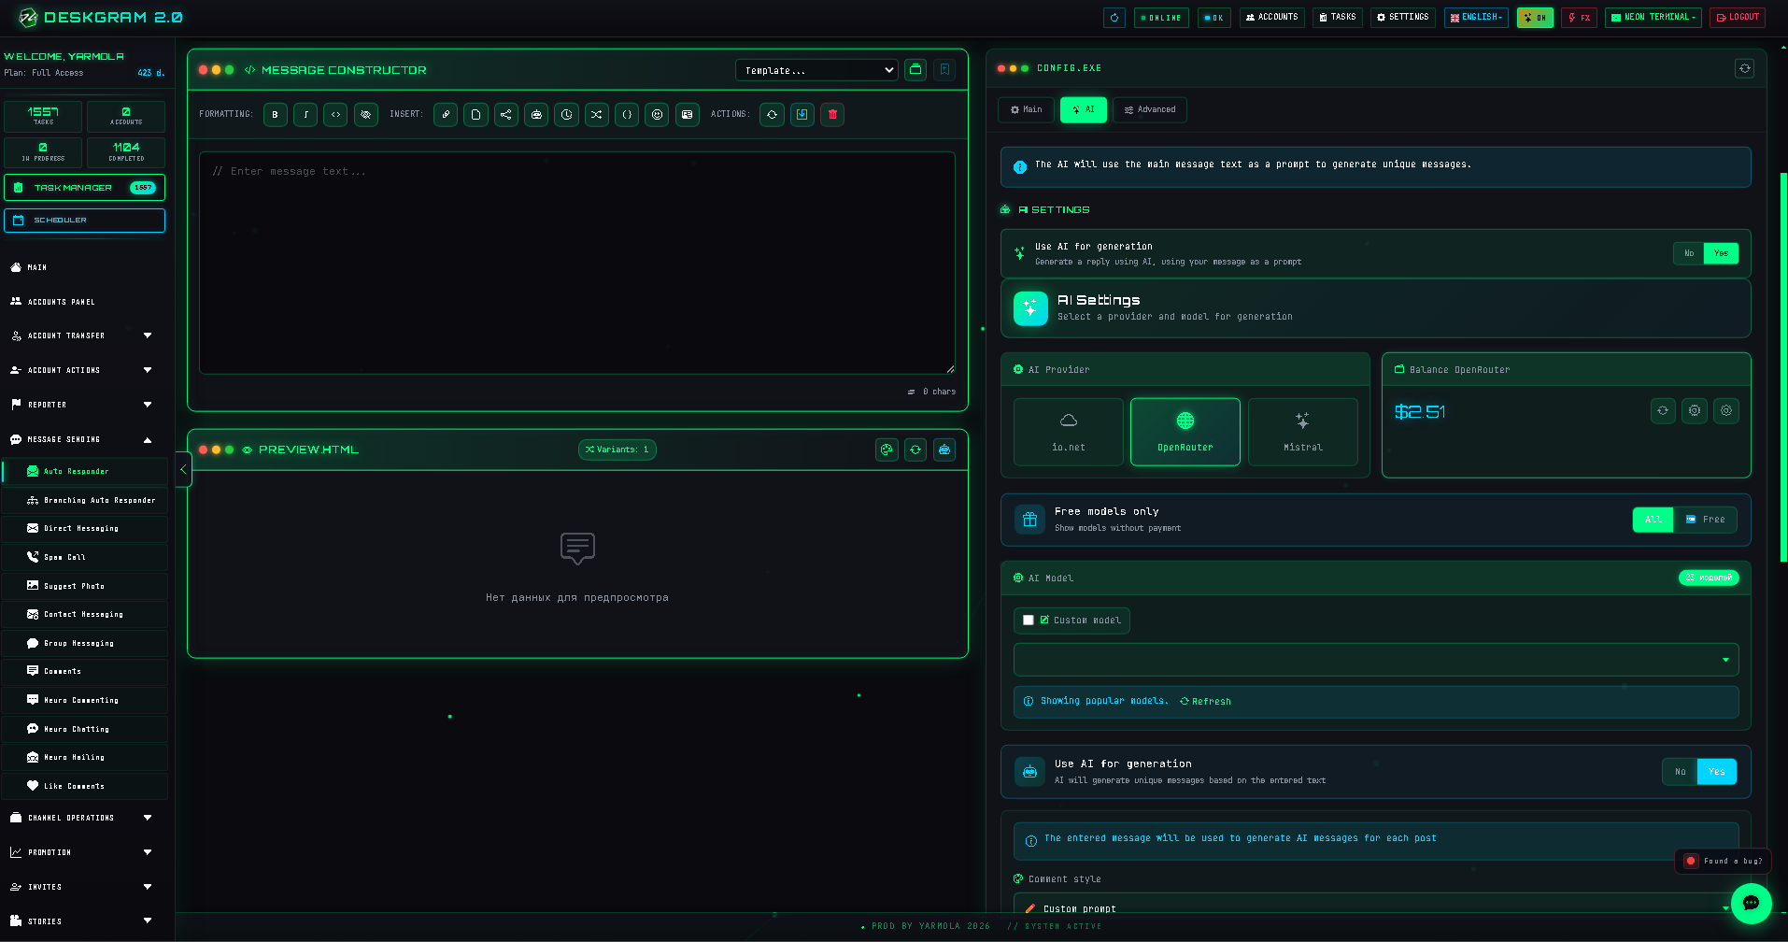This screenshot has width=1788, height=942.
Task: Open Direct Messaging in the sidebar
Action: [85, 529]
